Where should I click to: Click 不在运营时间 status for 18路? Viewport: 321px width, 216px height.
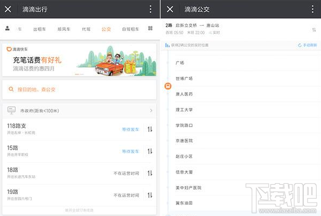127,173
